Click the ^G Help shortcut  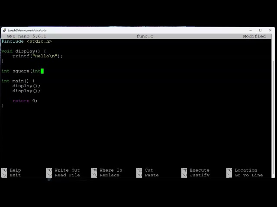point(11,170)
